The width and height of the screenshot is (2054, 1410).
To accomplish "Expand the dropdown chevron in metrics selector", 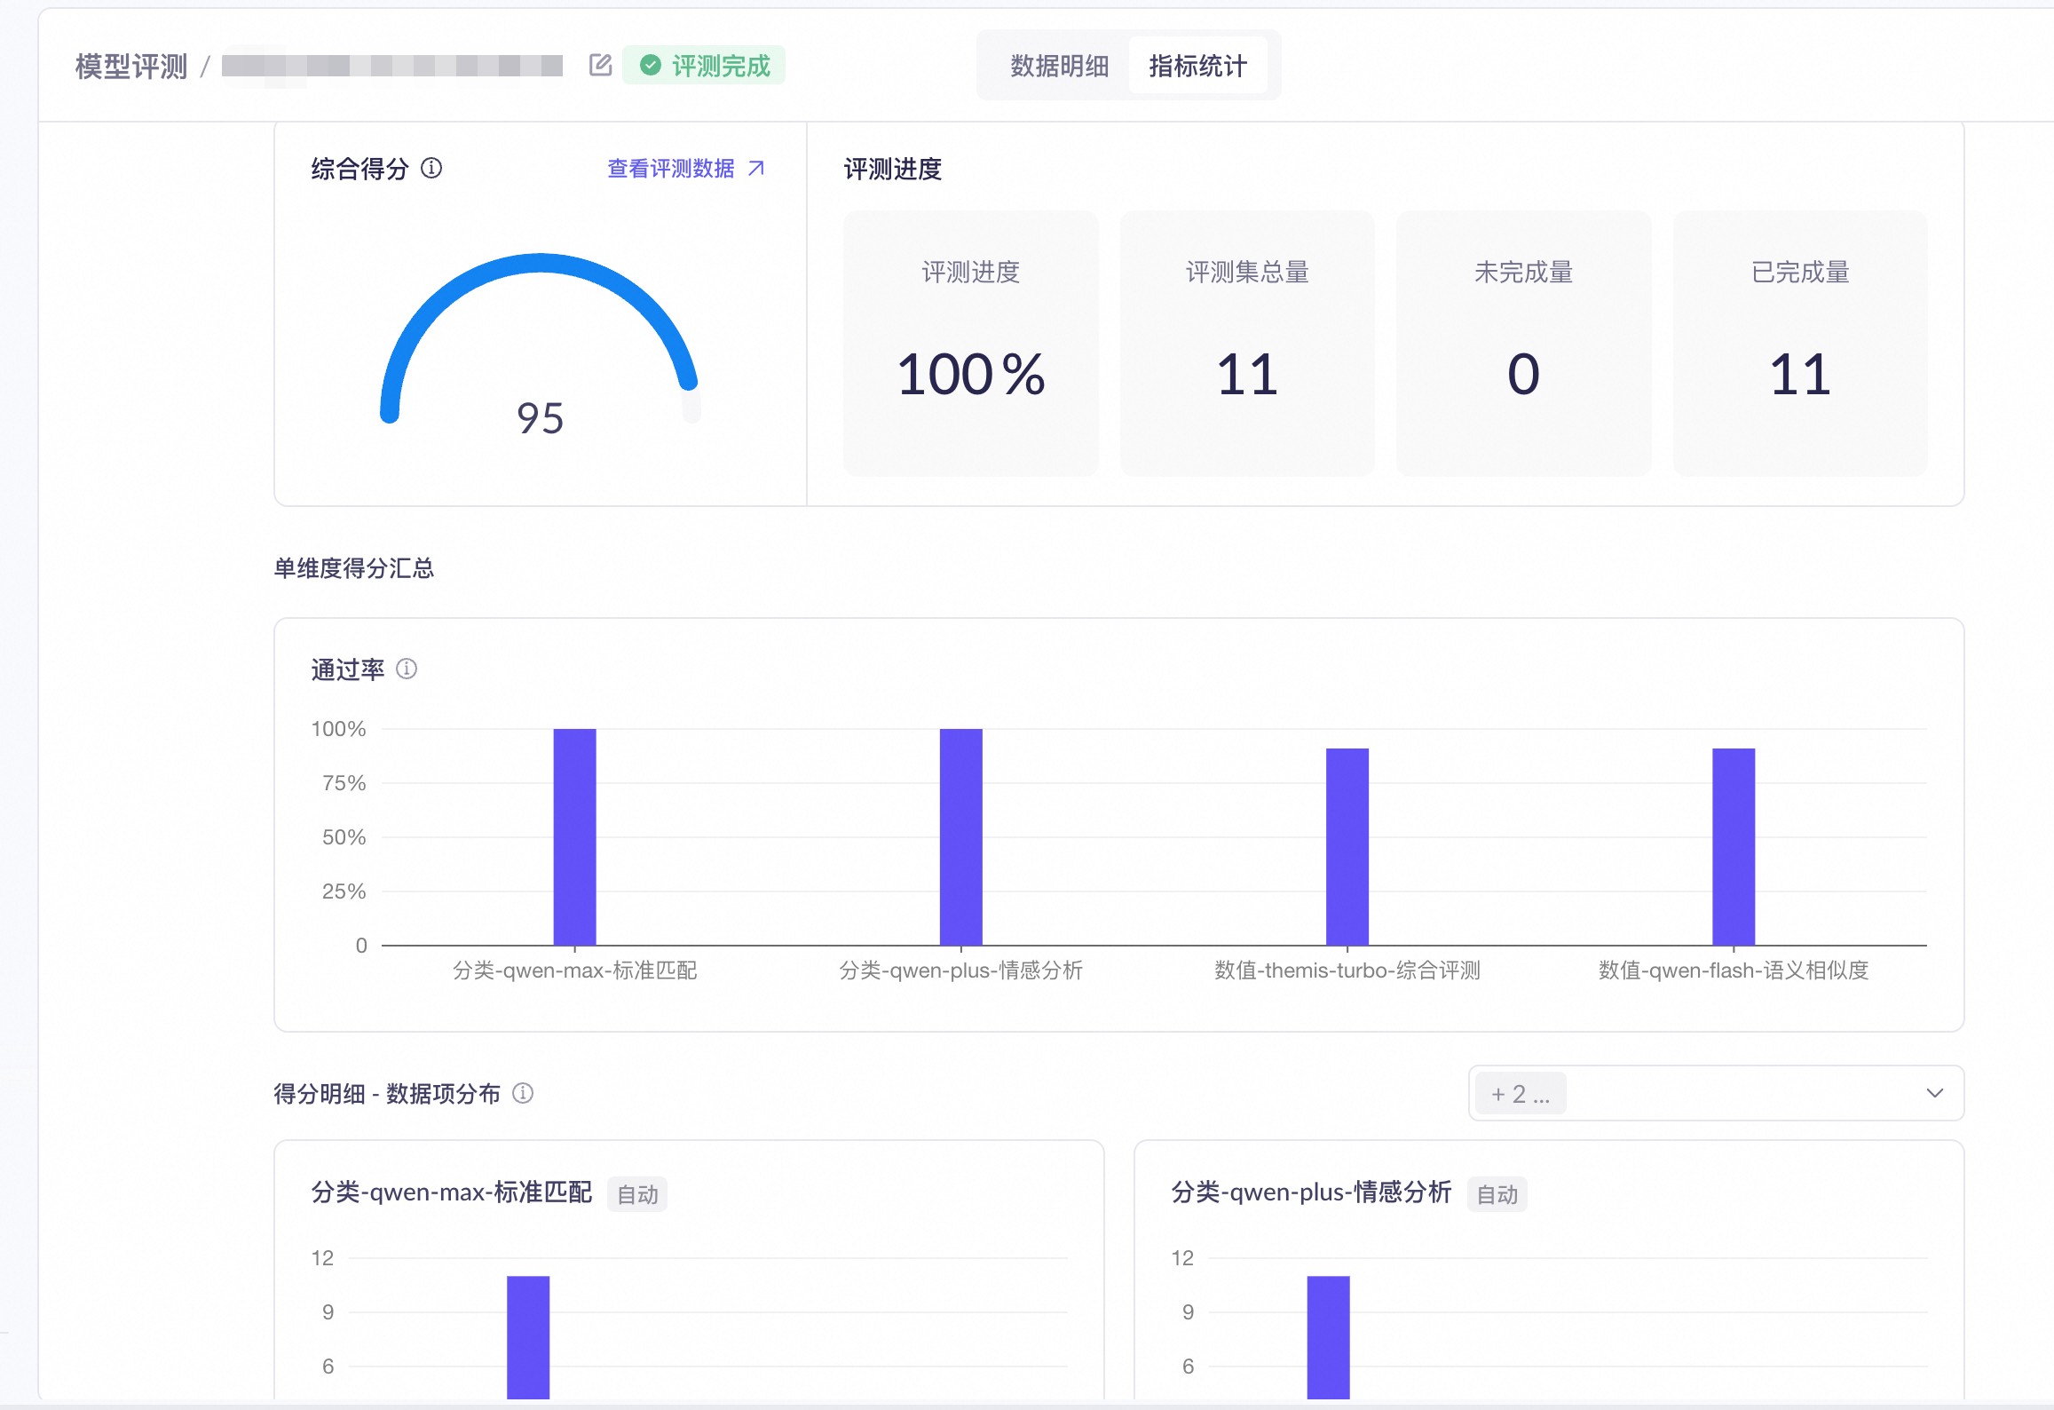I will pos(1935,1093).
